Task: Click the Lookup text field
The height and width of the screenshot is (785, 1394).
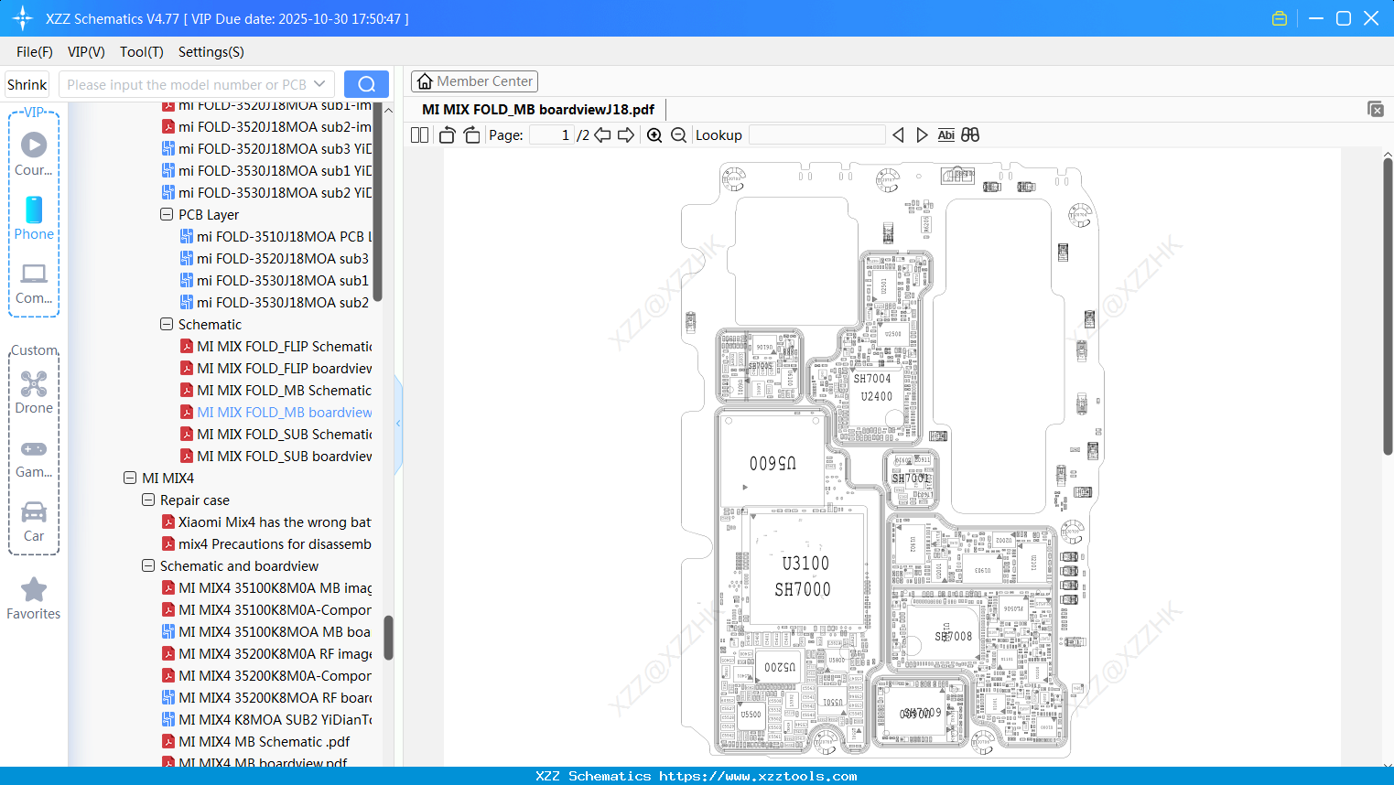Action: pyautogui.click(x=817, y=134)
